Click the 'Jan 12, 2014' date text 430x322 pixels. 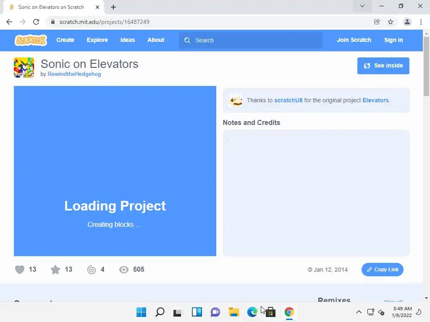(x=330, y=270)
